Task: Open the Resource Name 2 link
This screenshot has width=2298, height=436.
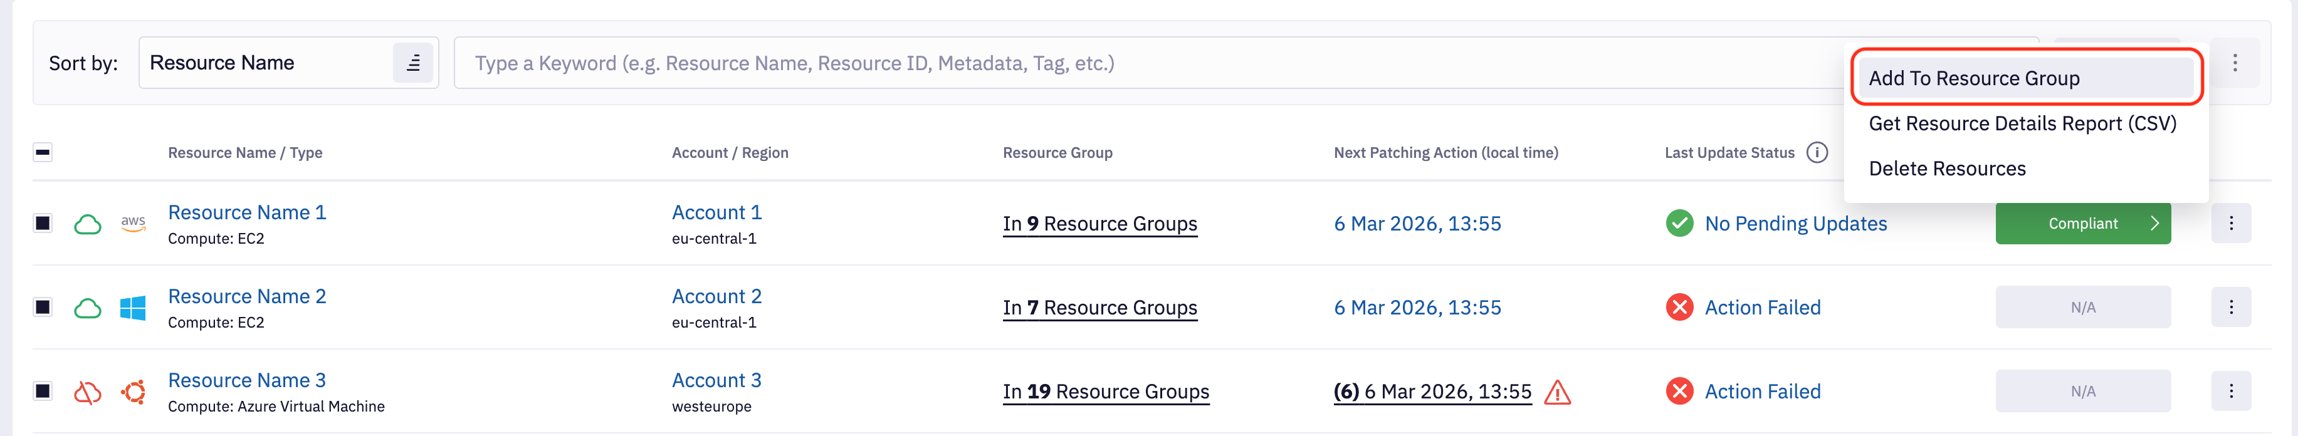Action: point(247,296)
